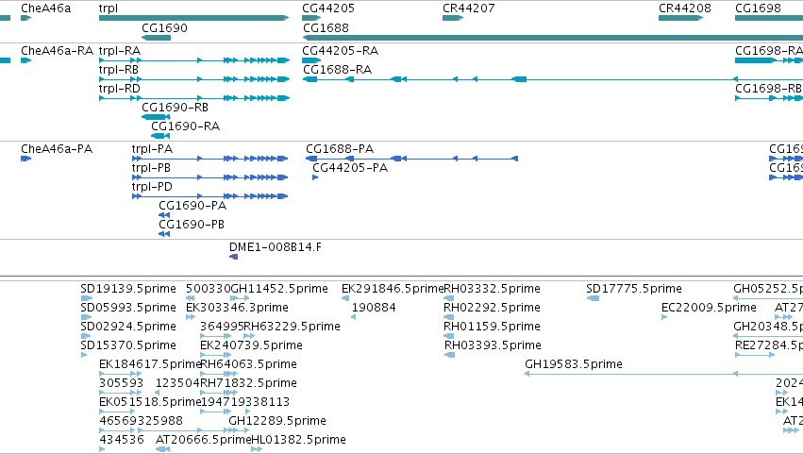The image size is (803, 454).
Task: Open the CG1690-PB label
Action: (x=192, y=225)
